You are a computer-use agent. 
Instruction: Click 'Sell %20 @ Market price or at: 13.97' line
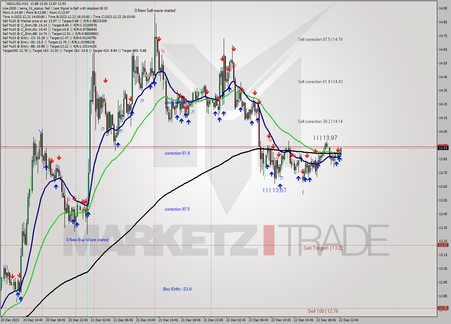coord(55,21)
